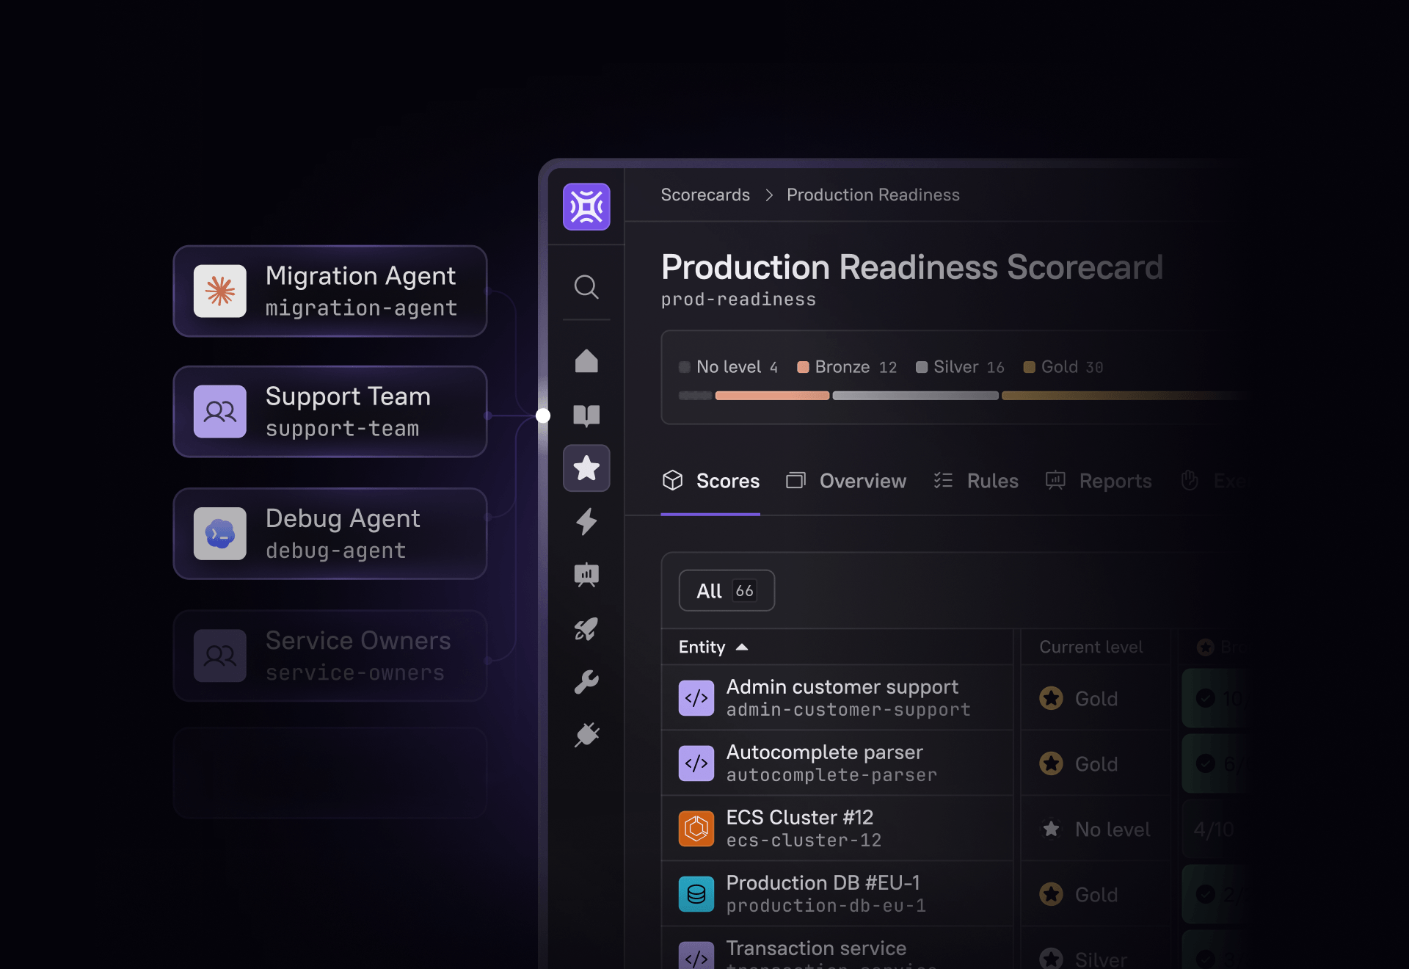
Task: Switch to the Overview tab
Action: tap(846, 481)
